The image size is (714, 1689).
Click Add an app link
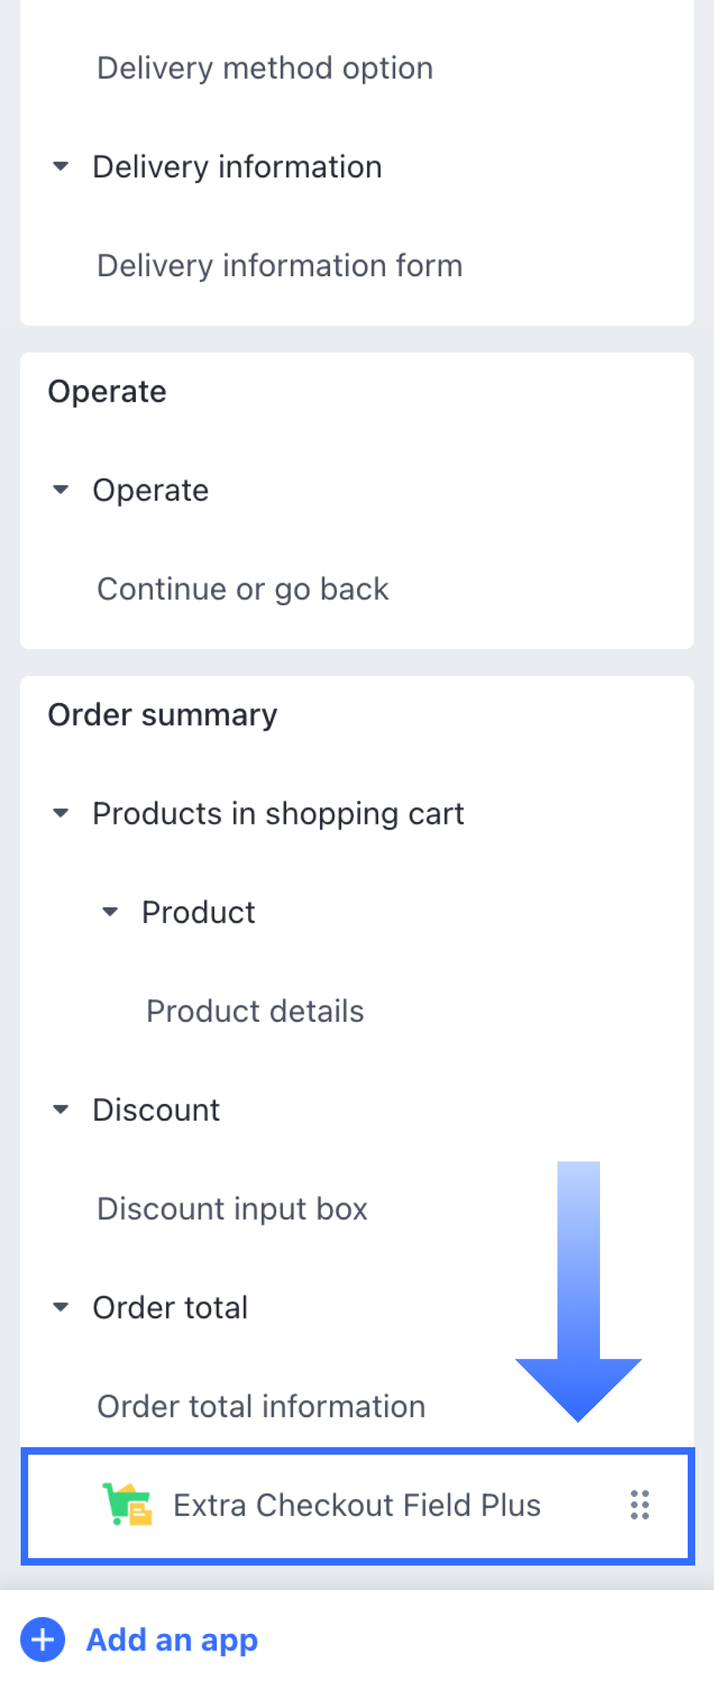172,1640
